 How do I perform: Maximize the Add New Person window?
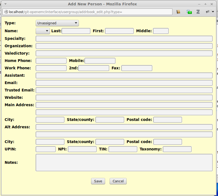click(205, 4)
